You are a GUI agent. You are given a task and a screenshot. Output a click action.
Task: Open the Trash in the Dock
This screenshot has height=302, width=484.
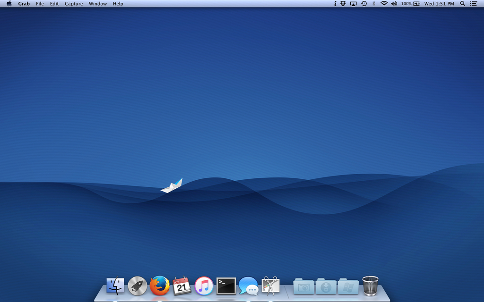click(370, 285)
